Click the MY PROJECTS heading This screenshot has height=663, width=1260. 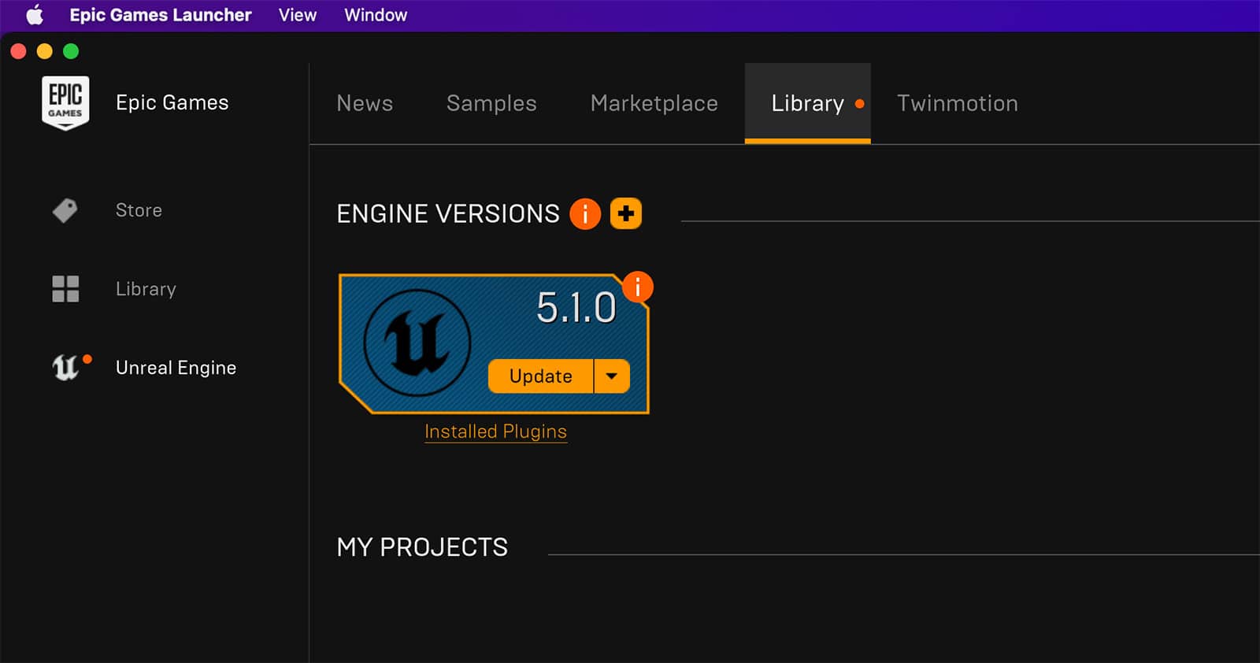pyautogui.click(x=422, y=547)
